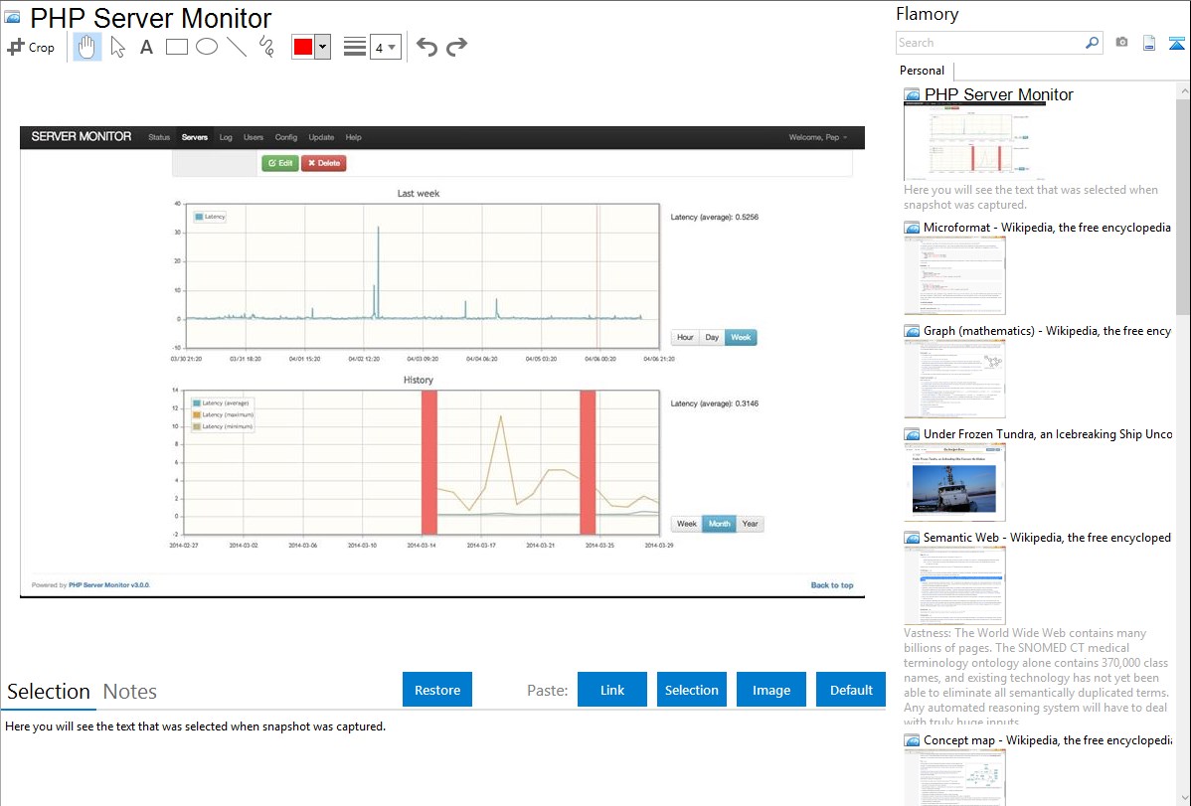
Task: Open the Help menu item
Action: point(353,137)
